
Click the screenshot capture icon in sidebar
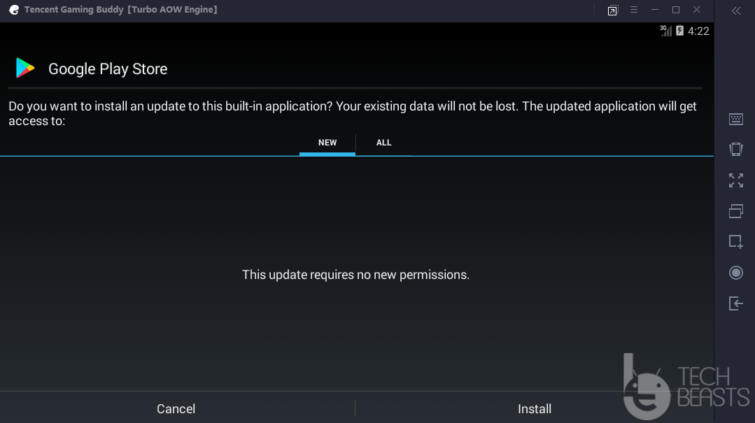pyautogui.click(x=735, y=242)
